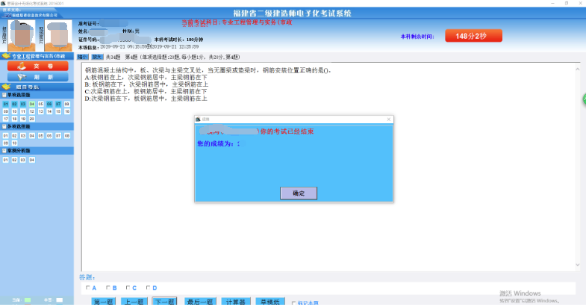586x307 pixels.
Task: Collapse the 单项选择题 section header
Action: [4, 95]
